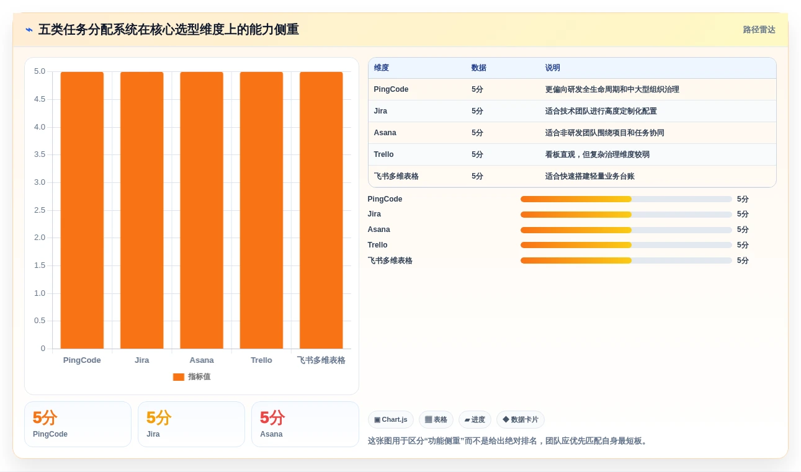The width and height of the screenshot is (801, 472).
Task: Click PingCode label in progress list
Action: click(385, 199)
